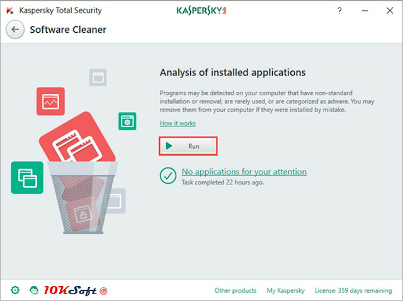Close the Kaspersky Total Security window
The image size is (403, 301).
pyautogui.click(x=390, y=11)
